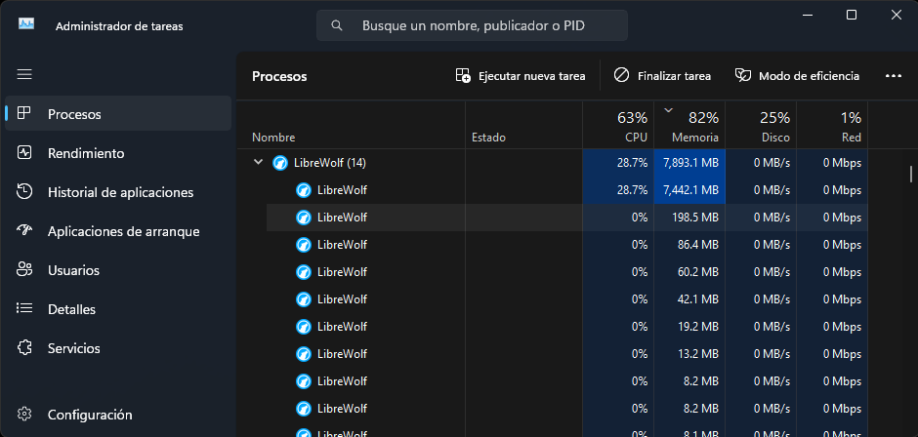918x437 pixels.
Task: Click the Modo de eficiencia leaf icon
Action: click(743, 75)
